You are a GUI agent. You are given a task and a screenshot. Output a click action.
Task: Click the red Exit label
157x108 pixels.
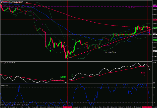[x=143, y=73]
